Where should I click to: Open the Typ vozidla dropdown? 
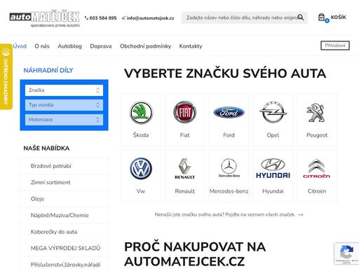[x=64, y=105]
